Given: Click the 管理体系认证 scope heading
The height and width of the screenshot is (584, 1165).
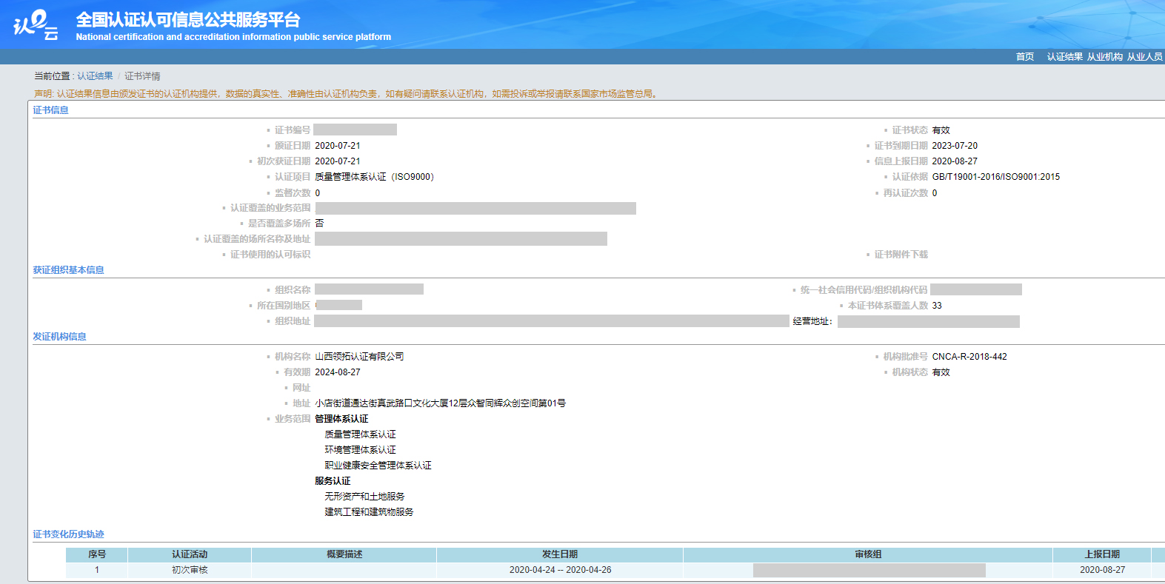Looking at the screenshot, I should tap(341, 419).
